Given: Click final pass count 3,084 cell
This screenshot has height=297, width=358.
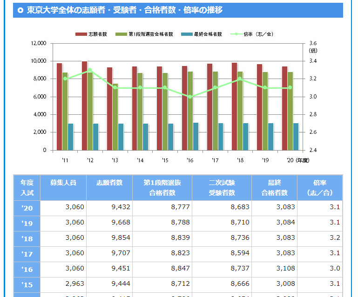Looking at the screenshot, I should pos(275,224).
